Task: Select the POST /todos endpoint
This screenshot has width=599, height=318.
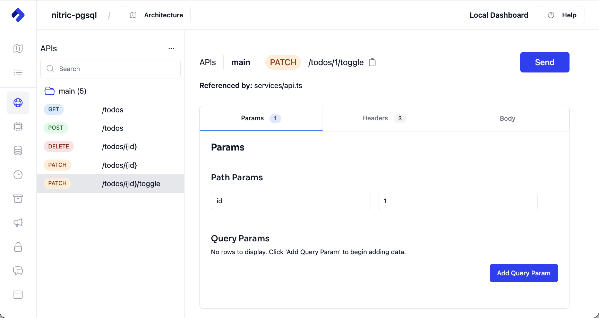Action: [110, 128]
